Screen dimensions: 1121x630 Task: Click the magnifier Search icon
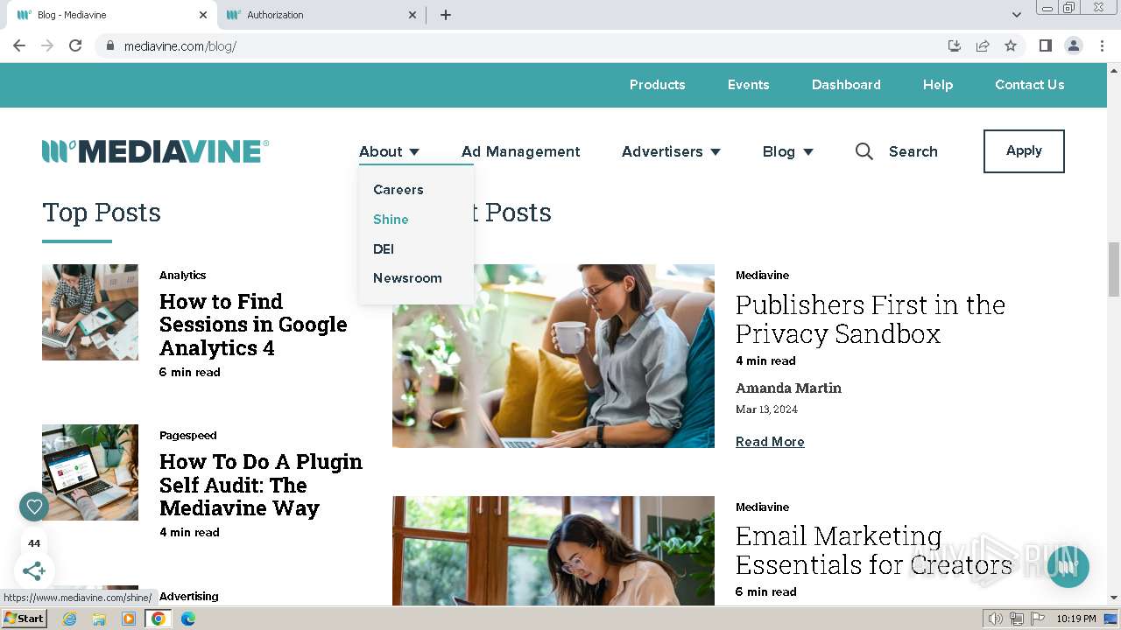click(x=864, y=151)
